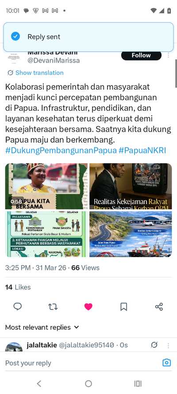
Task: Open the post's three-dot overflow menu
Action: pyautogui.click(x=168, y=55)
